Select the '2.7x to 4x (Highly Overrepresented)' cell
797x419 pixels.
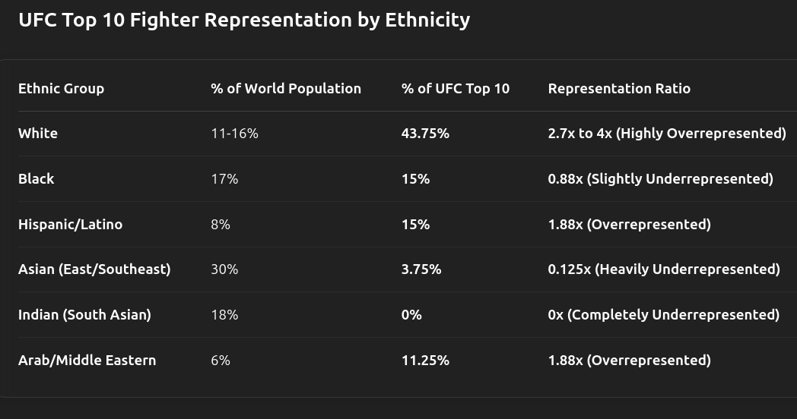667,133
